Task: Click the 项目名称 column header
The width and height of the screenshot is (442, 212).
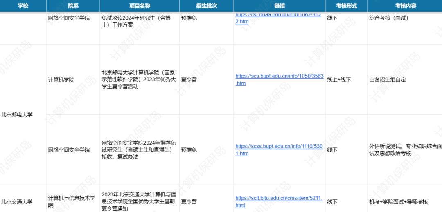Action: tap(139, 6)
